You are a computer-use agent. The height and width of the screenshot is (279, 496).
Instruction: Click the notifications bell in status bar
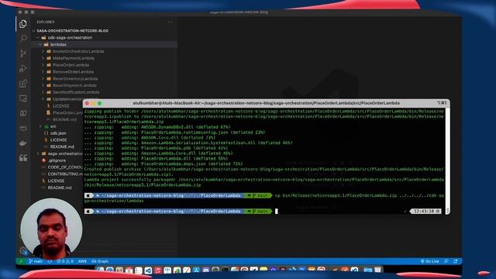tap(456, 261)
